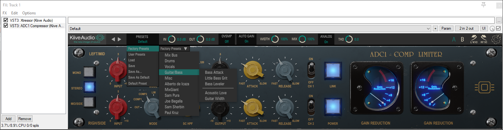Select the MID/SIDE square button

[90, 103]
